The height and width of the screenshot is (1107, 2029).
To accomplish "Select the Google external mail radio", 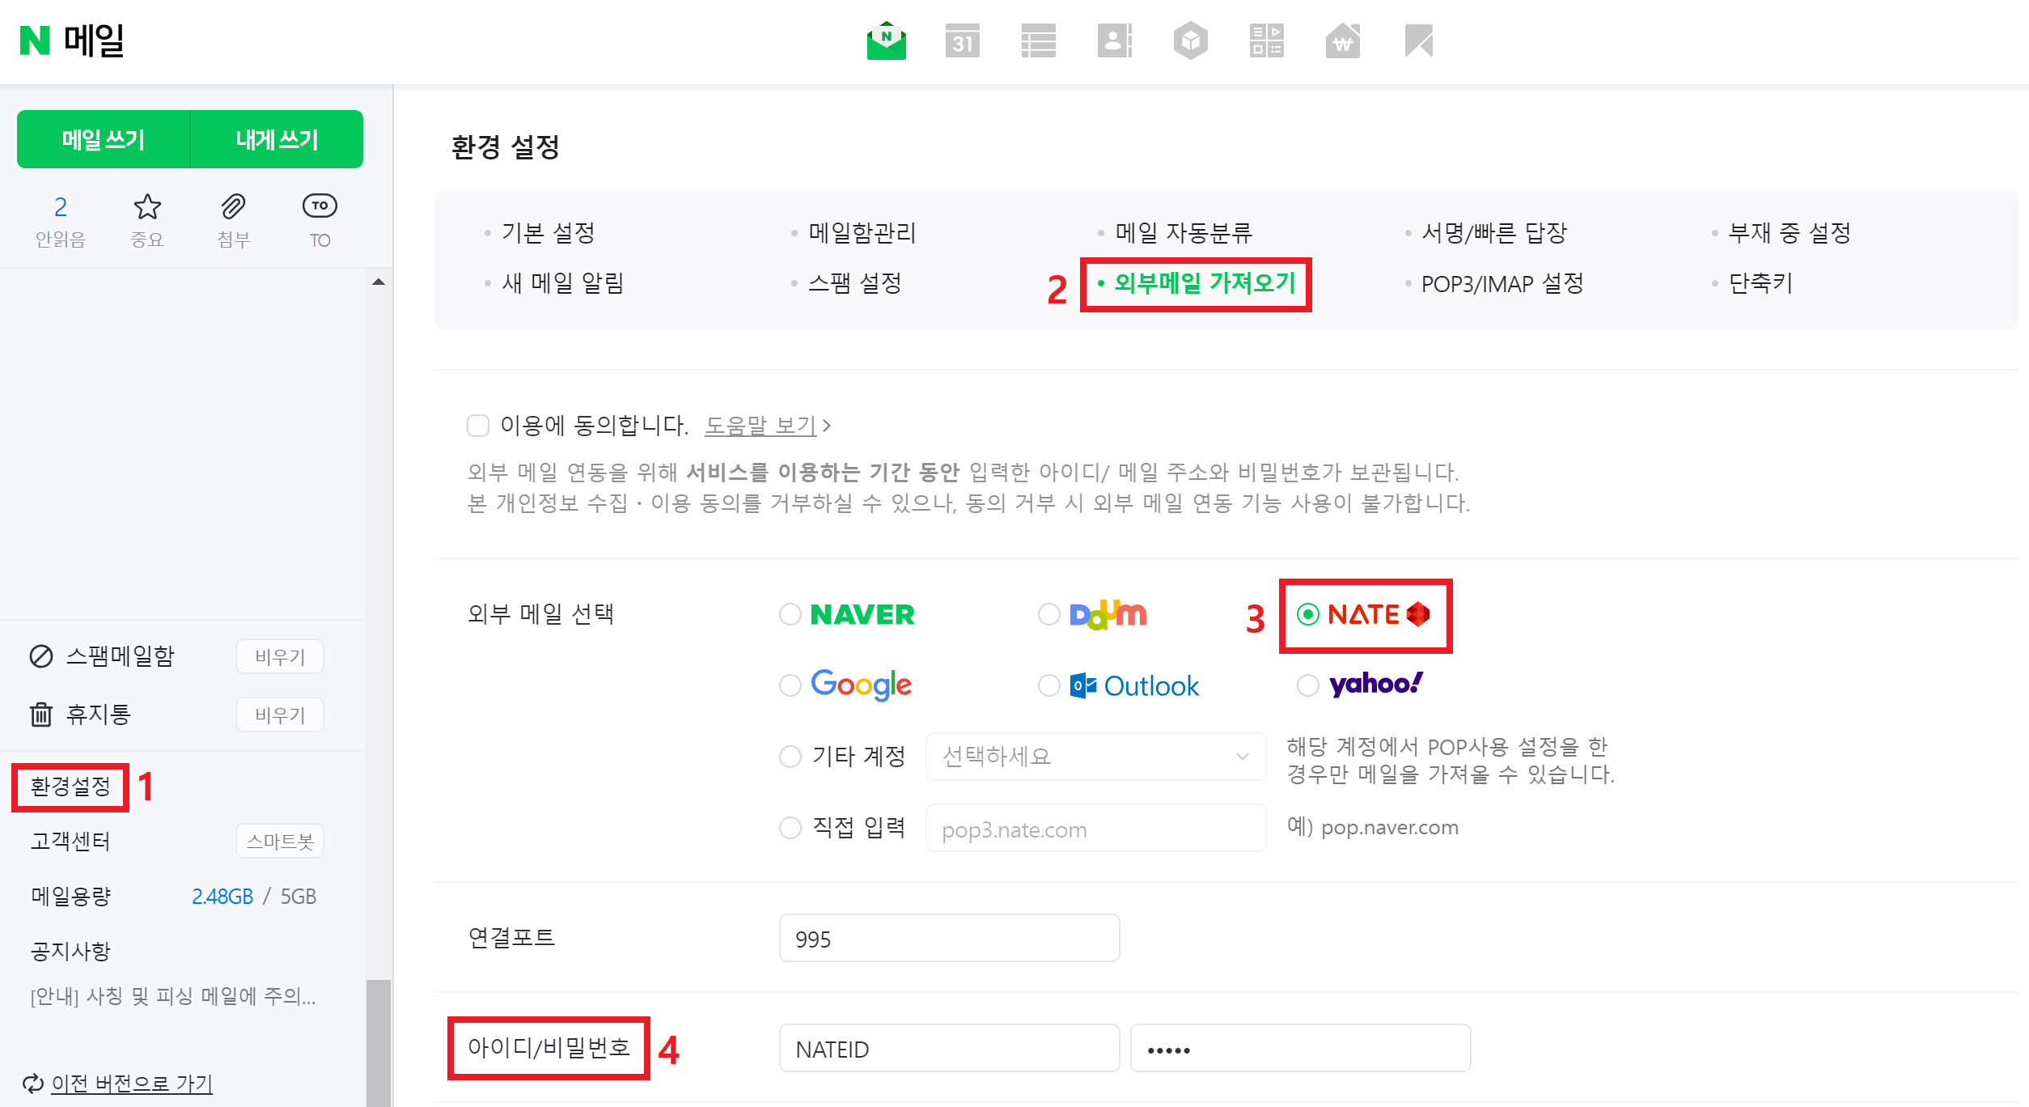I will coord(790,685).
